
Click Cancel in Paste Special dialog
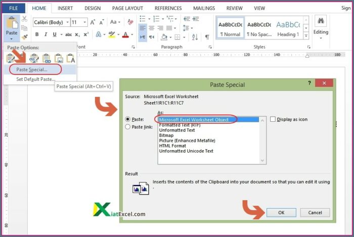(315, 212)
